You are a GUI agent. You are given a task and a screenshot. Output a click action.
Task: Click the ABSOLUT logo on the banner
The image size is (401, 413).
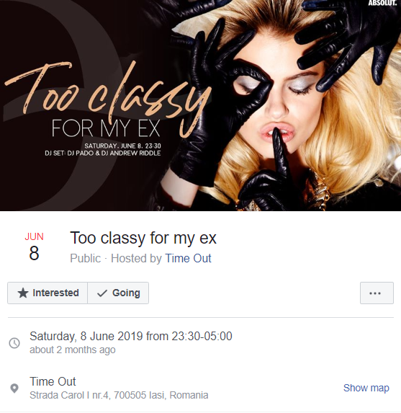(382, 3)
